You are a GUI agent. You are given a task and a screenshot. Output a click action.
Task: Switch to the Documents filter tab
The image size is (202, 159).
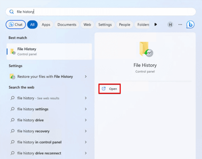click(x=67, y=25)
